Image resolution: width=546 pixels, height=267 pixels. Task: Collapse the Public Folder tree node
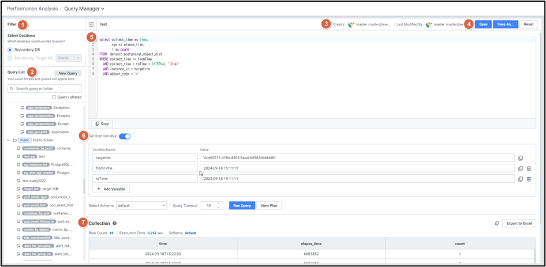(8, 140)
